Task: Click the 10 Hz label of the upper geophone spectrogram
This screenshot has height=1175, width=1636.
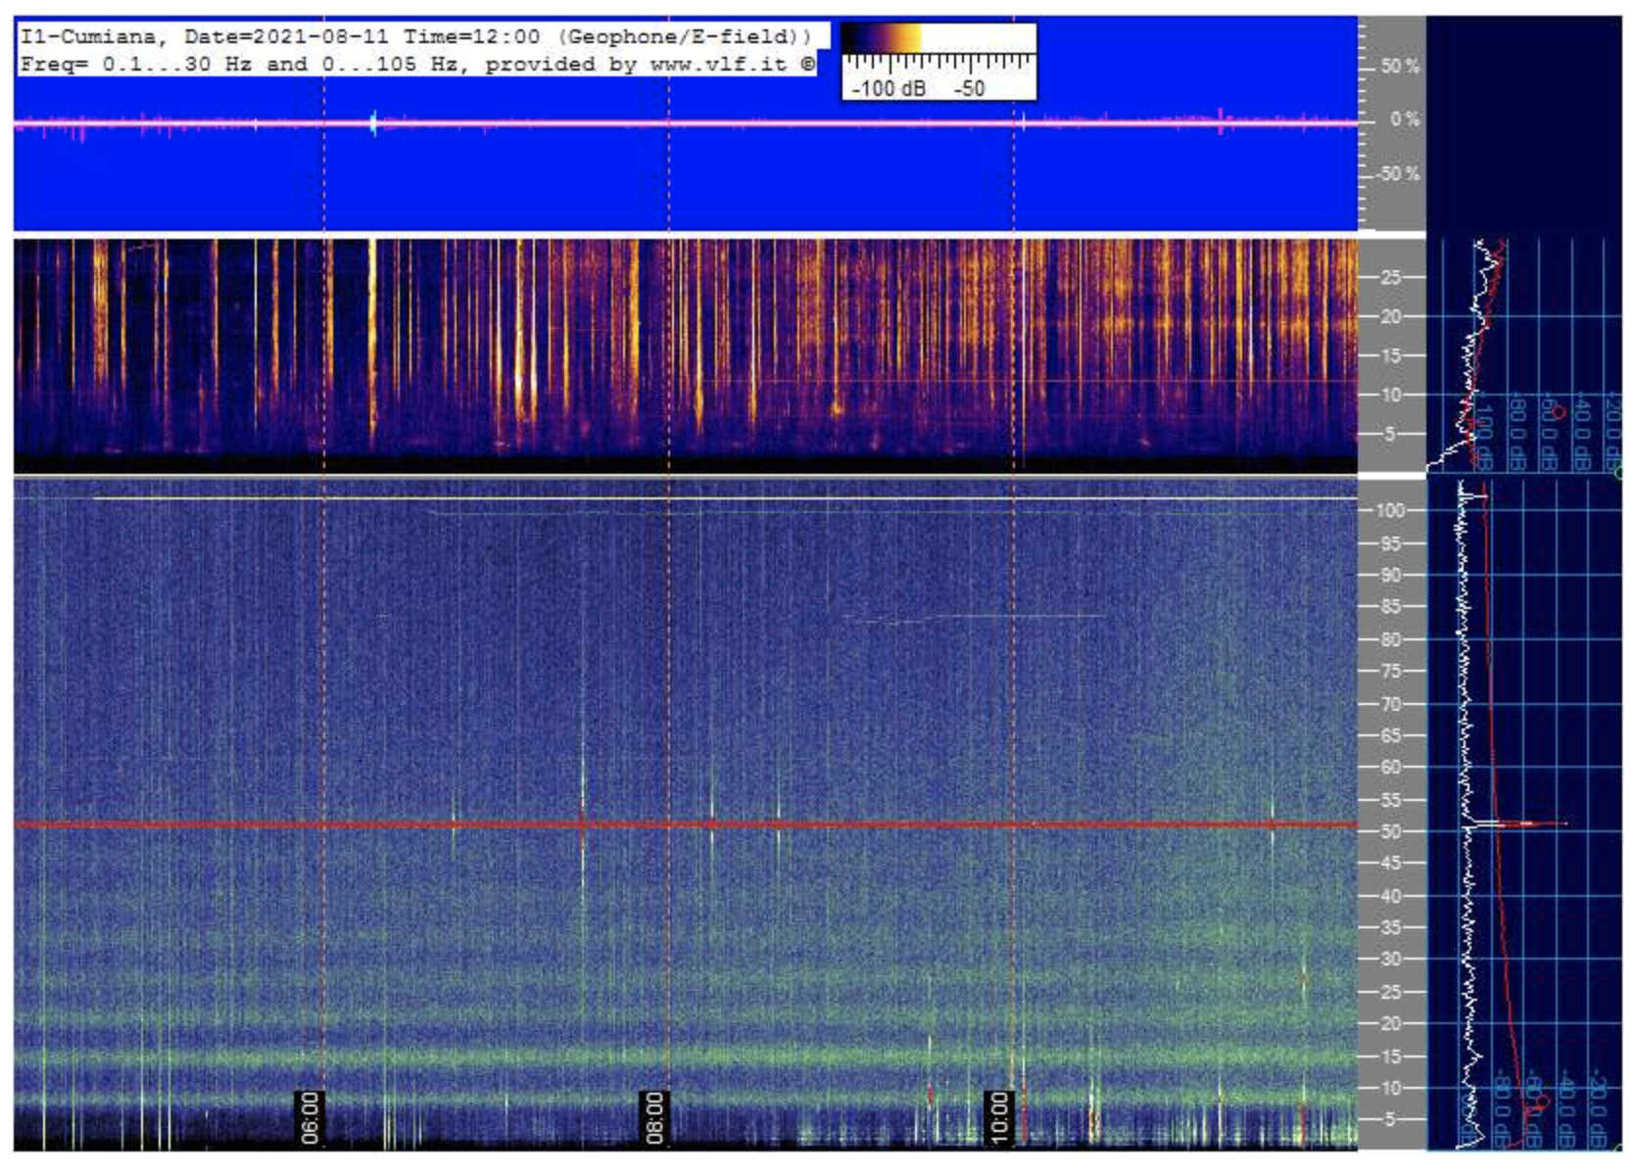Action: click(x=1391, y=395)
